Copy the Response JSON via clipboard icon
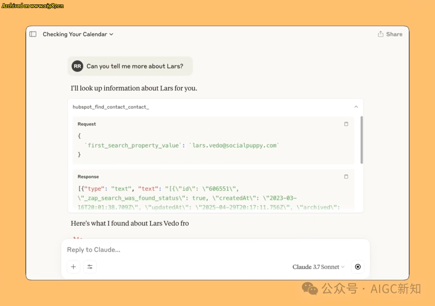Screen dimensions: 435x306 [346, 177]
